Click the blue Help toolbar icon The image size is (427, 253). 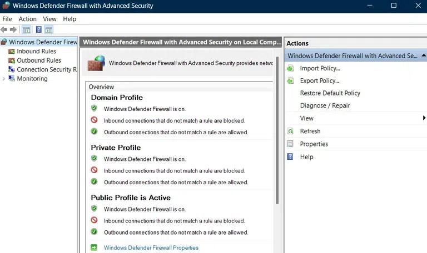coord(39,29)
